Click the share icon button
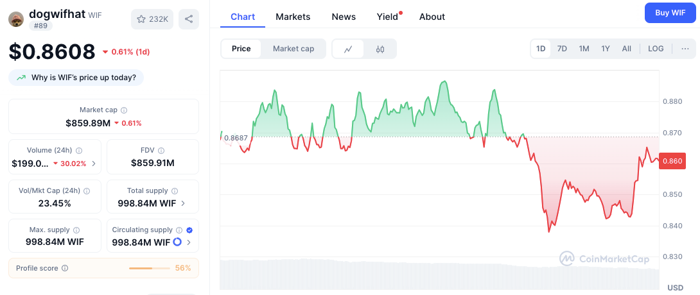 [x=189, y=19]
